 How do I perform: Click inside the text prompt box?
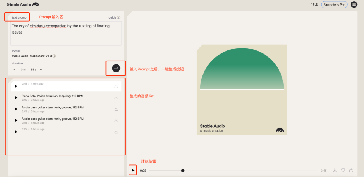66,34
